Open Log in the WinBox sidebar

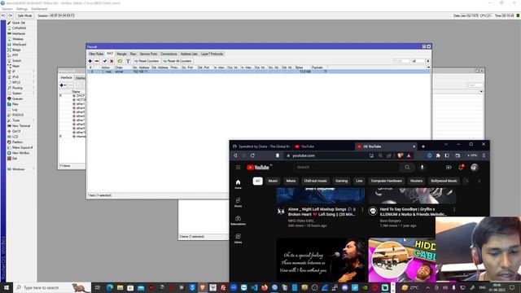15,109
